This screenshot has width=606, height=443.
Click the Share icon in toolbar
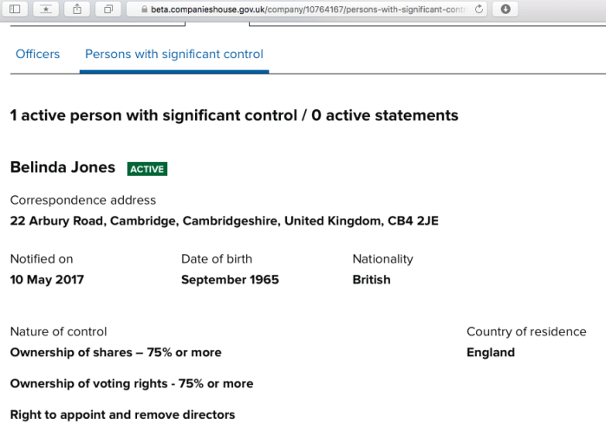point(77,10)
